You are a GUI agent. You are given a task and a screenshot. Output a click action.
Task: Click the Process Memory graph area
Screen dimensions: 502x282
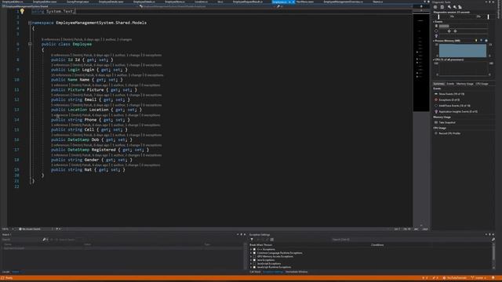coord(463,50)
